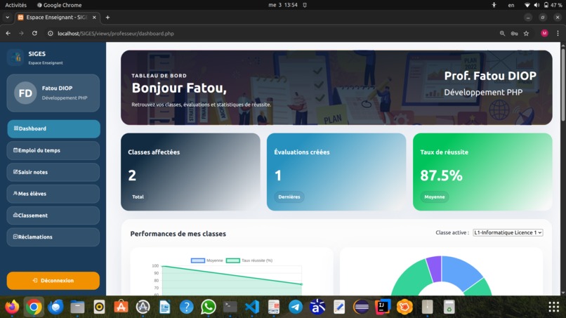Toggle Taux réussite (%) legend

(x=249, y=260)
